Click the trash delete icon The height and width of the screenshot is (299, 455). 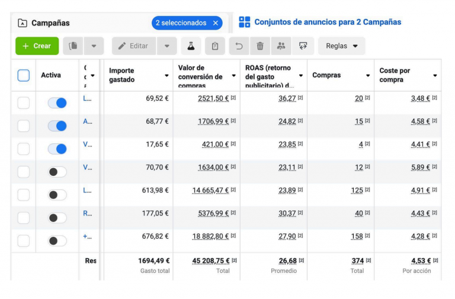point(260,46)
